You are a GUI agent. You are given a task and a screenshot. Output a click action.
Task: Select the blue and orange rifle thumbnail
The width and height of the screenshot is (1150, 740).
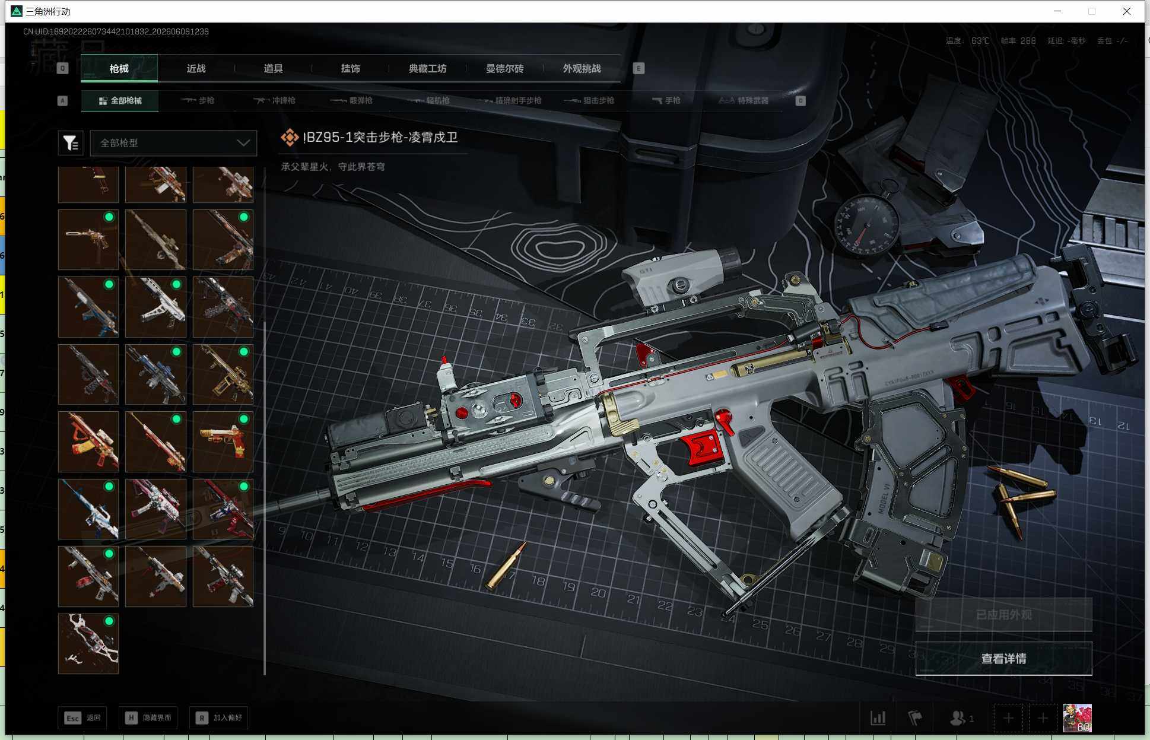88,307
